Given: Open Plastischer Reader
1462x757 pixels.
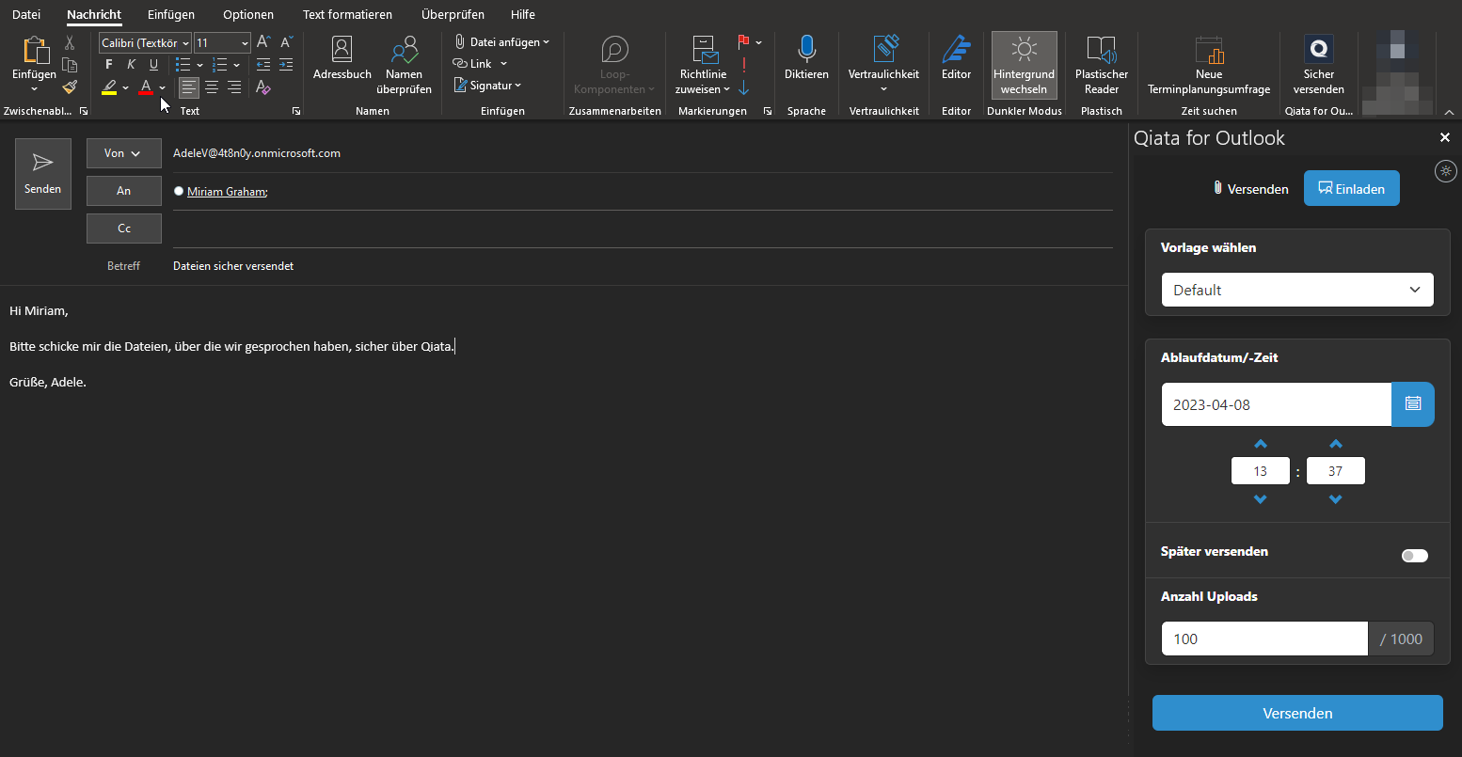Looking at the screenshot, I should 1101,50.
